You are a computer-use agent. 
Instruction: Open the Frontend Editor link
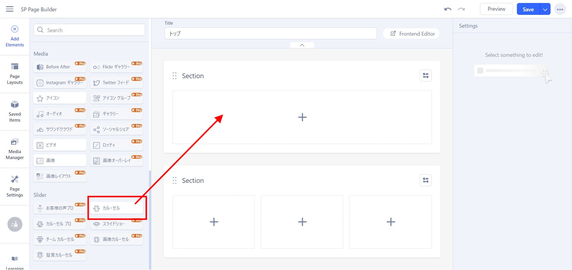click(x=413, y=34)
